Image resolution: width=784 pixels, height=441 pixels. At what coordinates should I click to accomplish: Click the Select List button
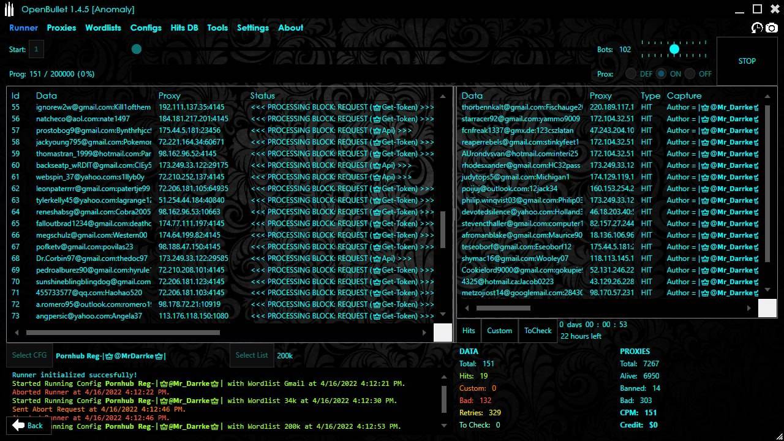click(x=252, y=355)
